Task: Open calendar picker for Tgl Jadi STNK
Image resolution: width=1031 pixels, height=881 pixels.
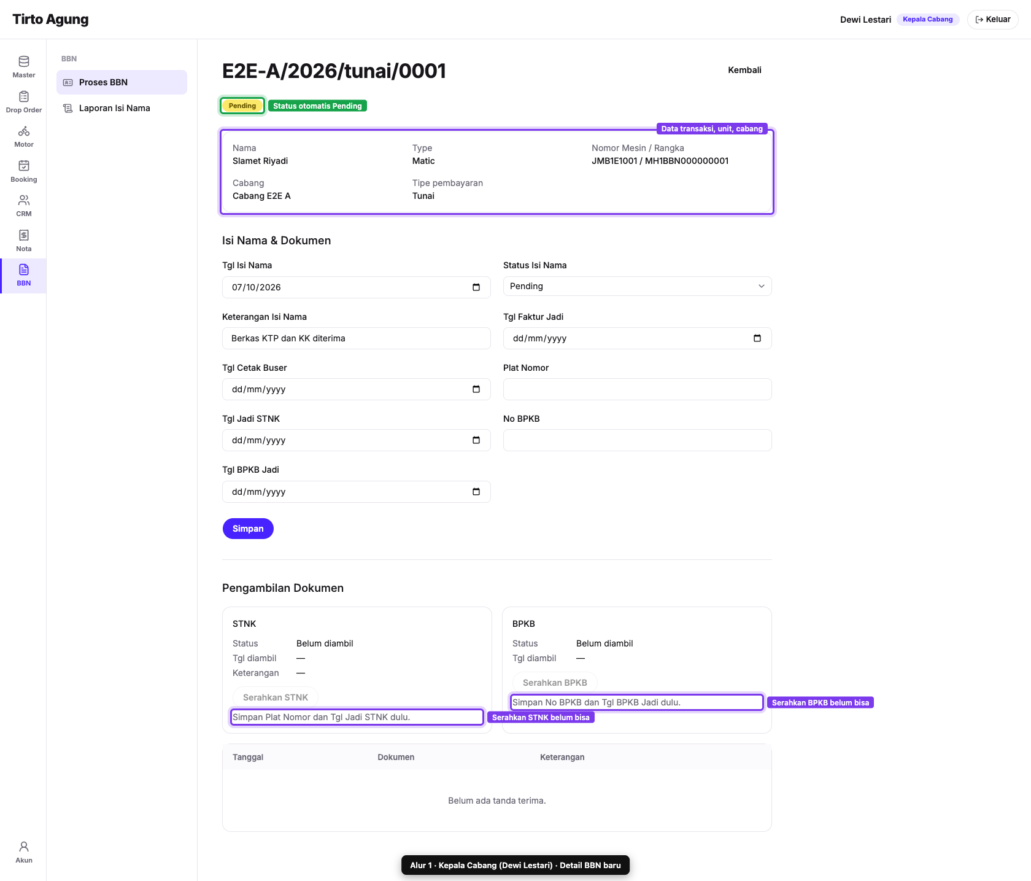Action: pos(476,440)
